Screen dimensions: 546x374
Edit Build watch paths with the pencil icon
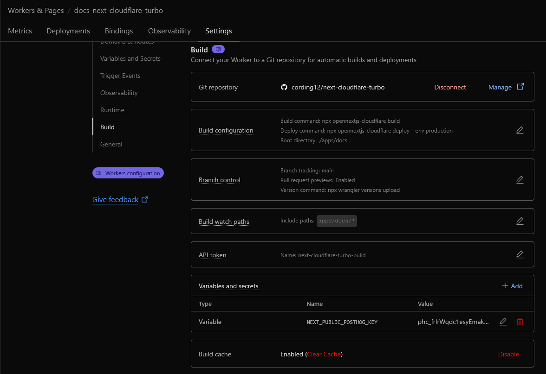[x=520, y=221]
